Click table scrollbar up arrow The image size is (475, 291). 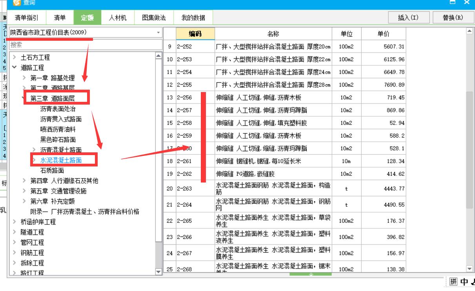tap(470, 31)
